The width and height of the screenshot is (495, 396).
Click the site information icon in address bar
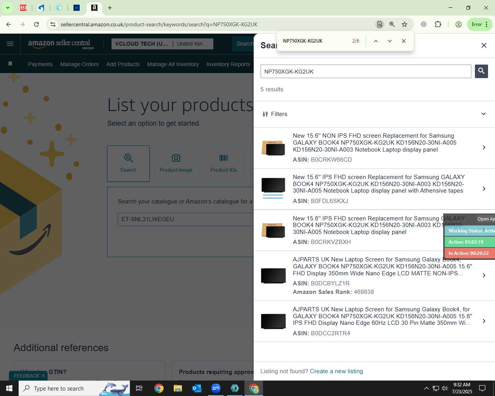[x=53, y=24]
